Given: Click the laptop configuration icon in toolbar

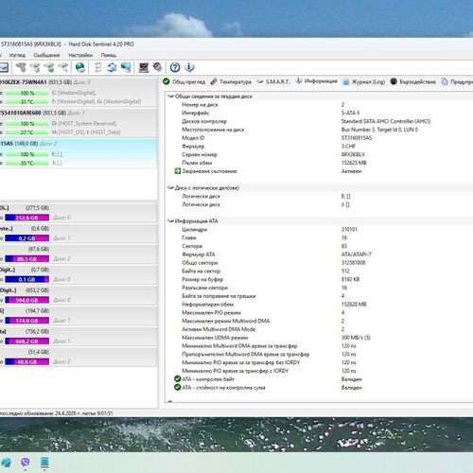Looking at the screenshot, I should coord(144,67).
